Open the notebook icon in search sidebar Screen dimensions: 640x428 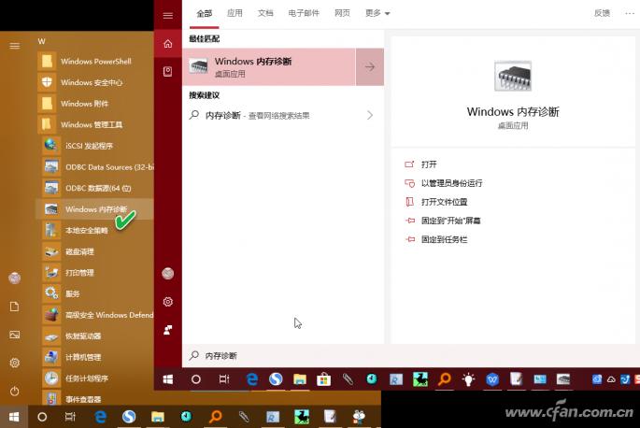[168, 72]
